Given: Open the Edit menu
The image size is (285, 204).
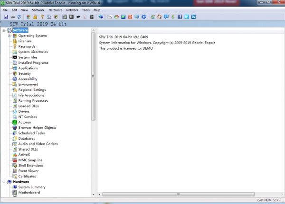Looking at the screenshot, I should (x=14, y=10).
